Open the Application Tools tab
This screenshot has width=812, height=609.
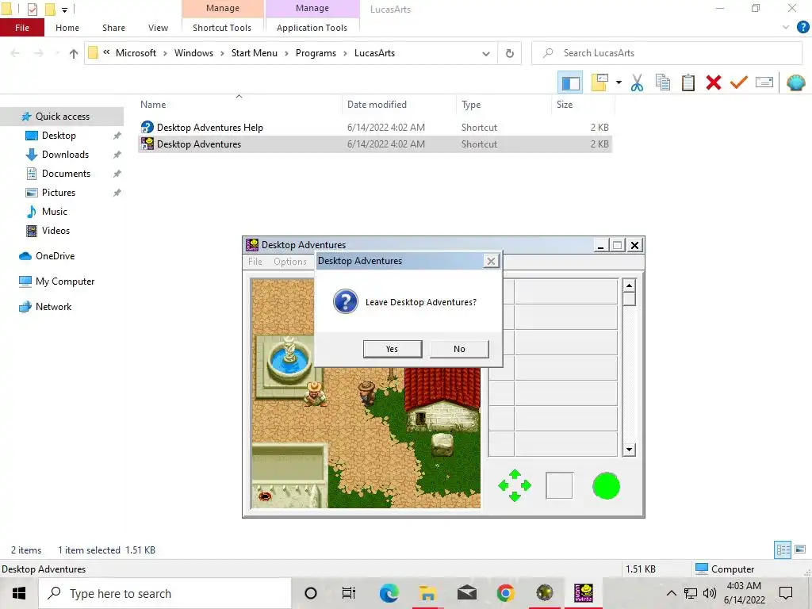click(312, 28)
